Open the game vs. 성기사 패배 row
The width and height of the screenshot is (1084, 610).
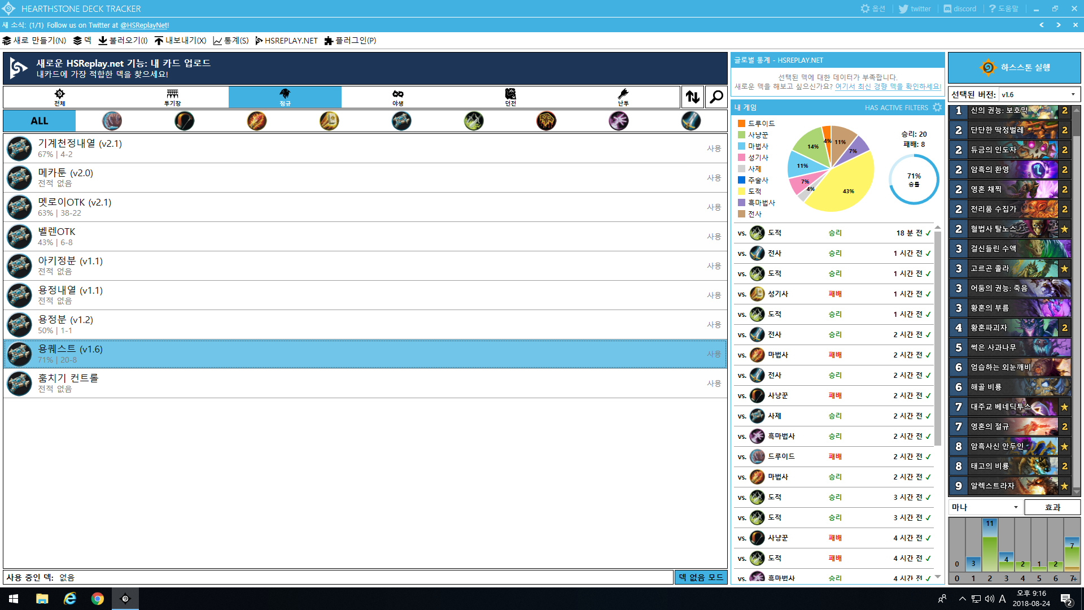833,294
